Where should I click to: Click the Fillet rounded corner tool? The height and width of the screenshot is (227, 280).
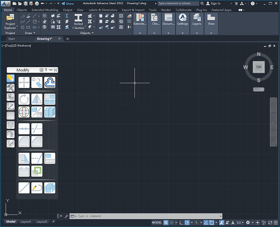tap(24, 141)
